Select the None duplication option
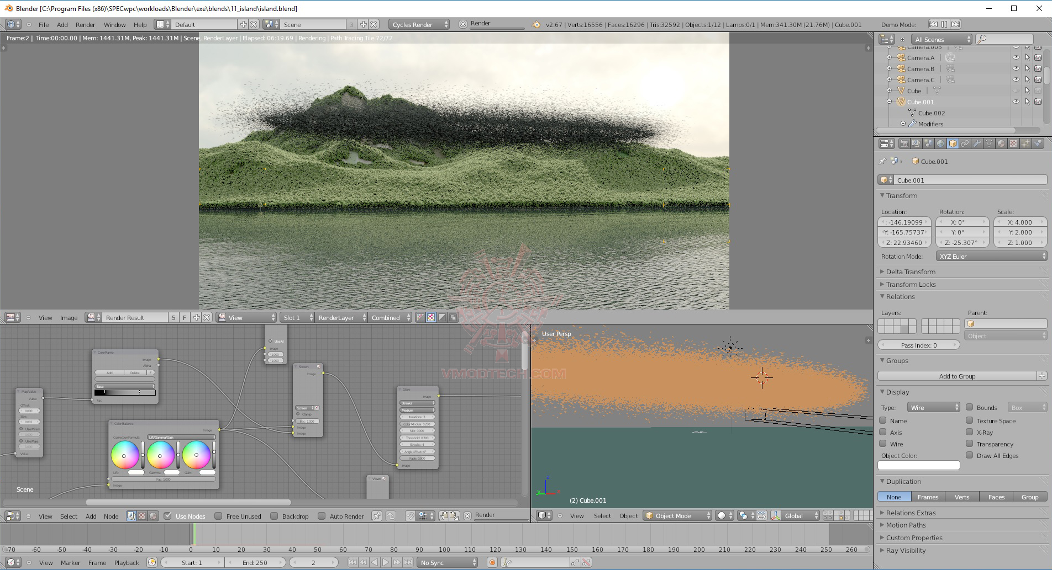The height and width of the screenshot is (570, 1052). tap(894, 497)
